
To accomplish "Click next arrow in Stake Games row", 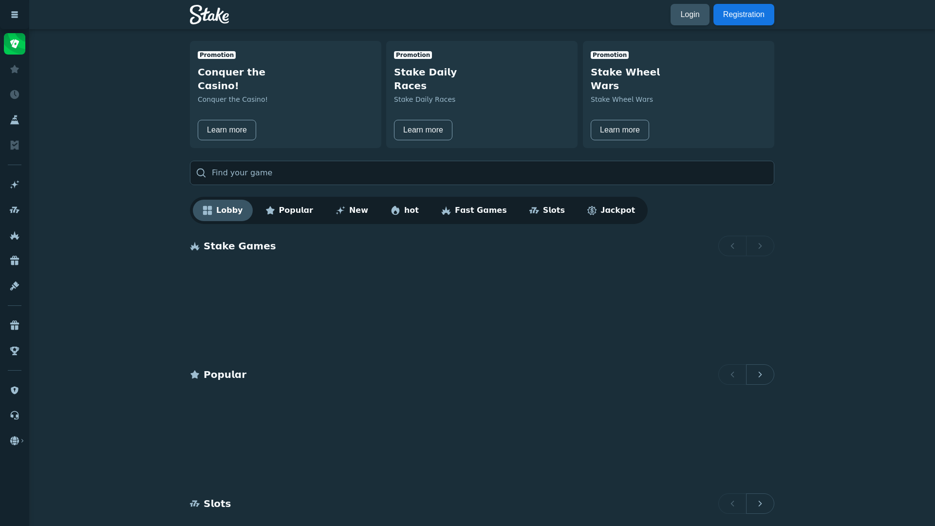I will pos(760,246).
